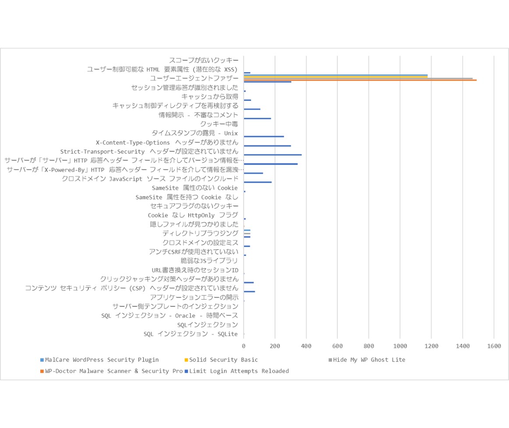The width and height of the screenshot is (509, 428).
Task: Click the label 'ディレクトリブラウジング'
Action: 200,233
